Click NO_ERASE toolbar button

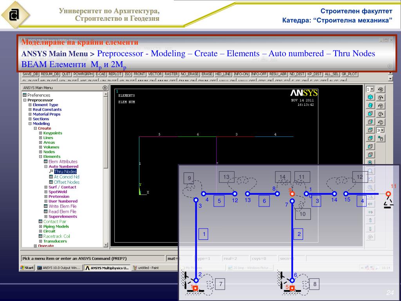190,74
